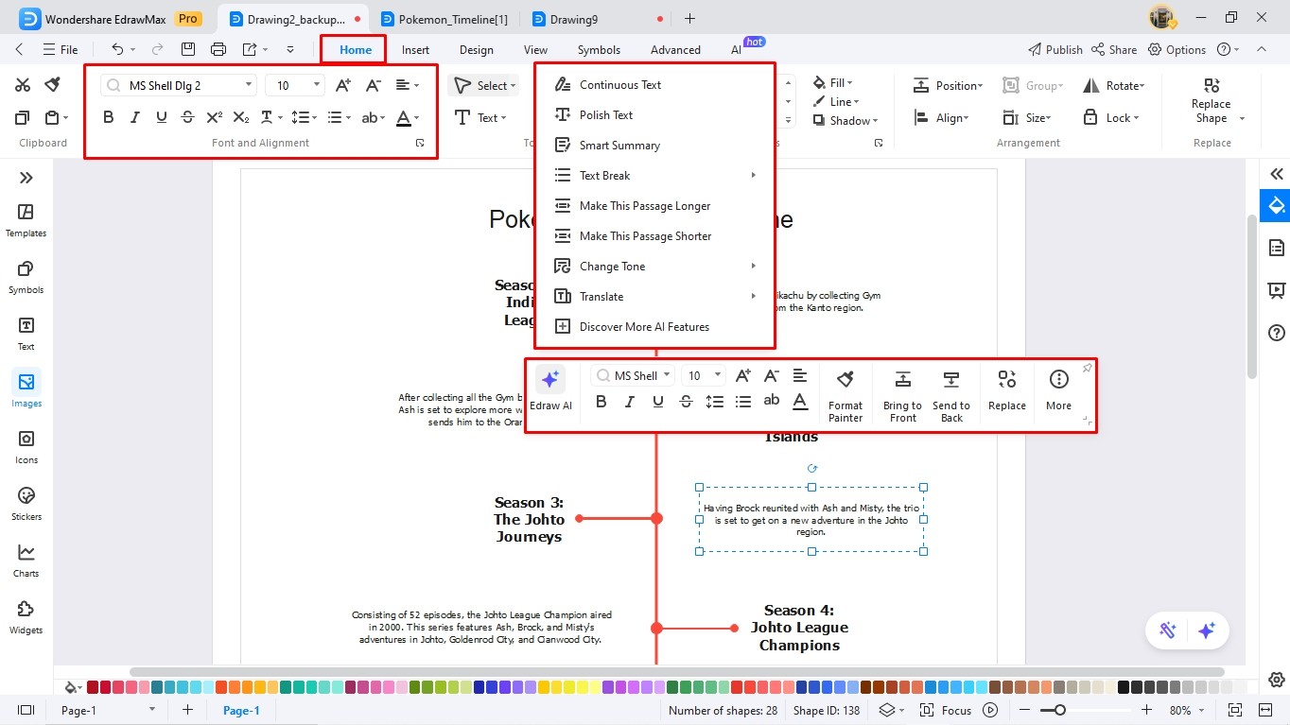Screen dimensions: 1290x725
Task: Click Bring to Front in floating toolbar
Action: point(903,395)
